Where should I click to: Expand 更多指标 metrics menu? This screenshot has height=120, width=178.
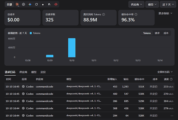pos(165,13)
